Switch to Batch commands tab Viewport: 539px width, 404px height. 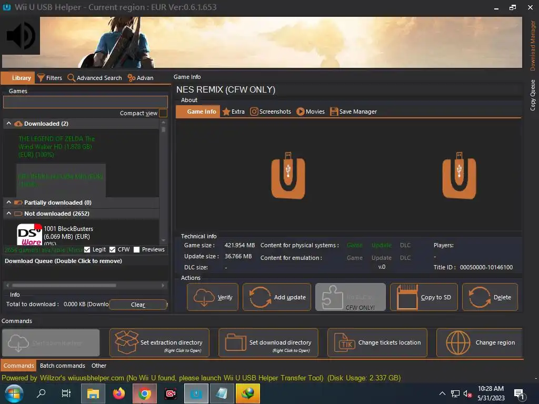(62, 366)
